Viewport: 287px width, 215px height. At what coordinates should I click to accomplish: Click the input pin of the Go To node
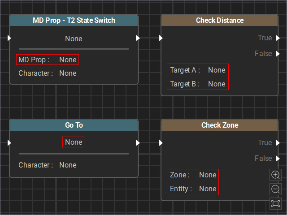pos(9,143)
